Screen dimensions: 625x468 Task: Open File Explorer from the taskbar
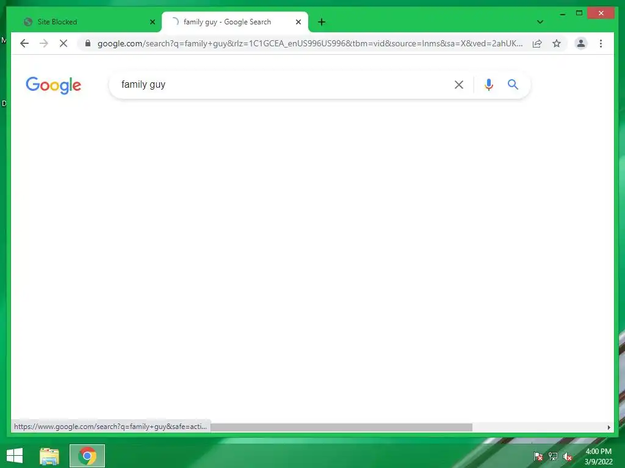coord(49,456)
